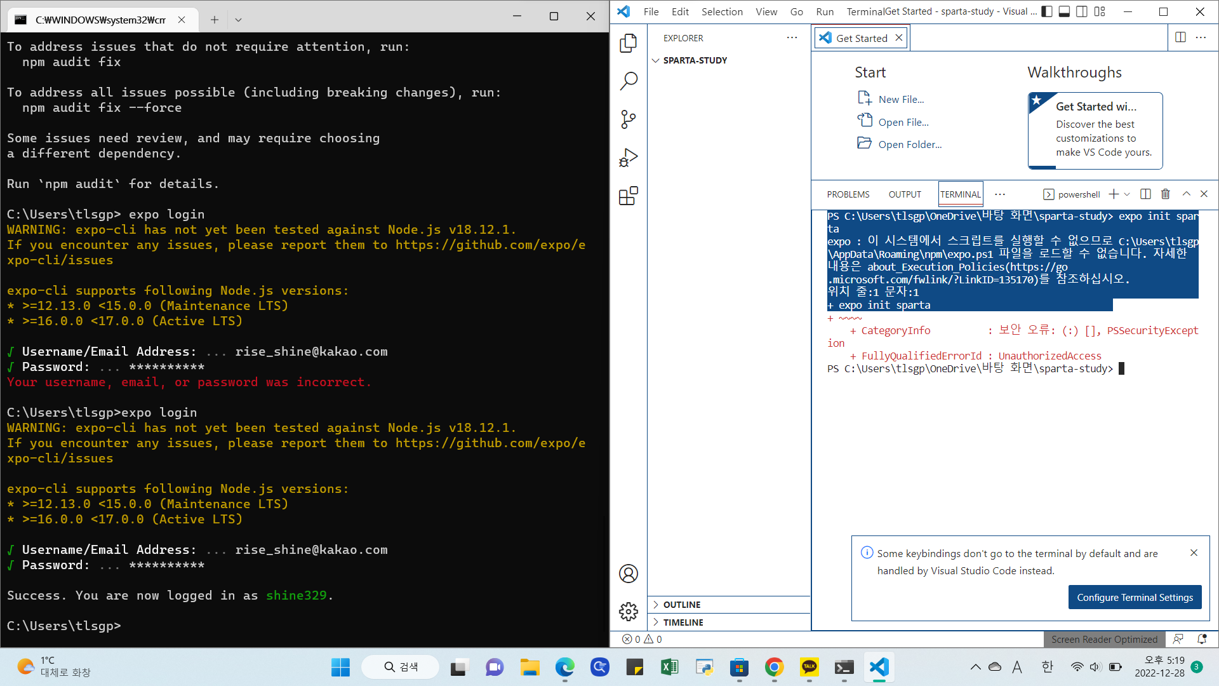The width and height of the screenshot is (1219, 686).
Task: Toggle the panel layout button in title bar
Action: tap(1064, 11)
